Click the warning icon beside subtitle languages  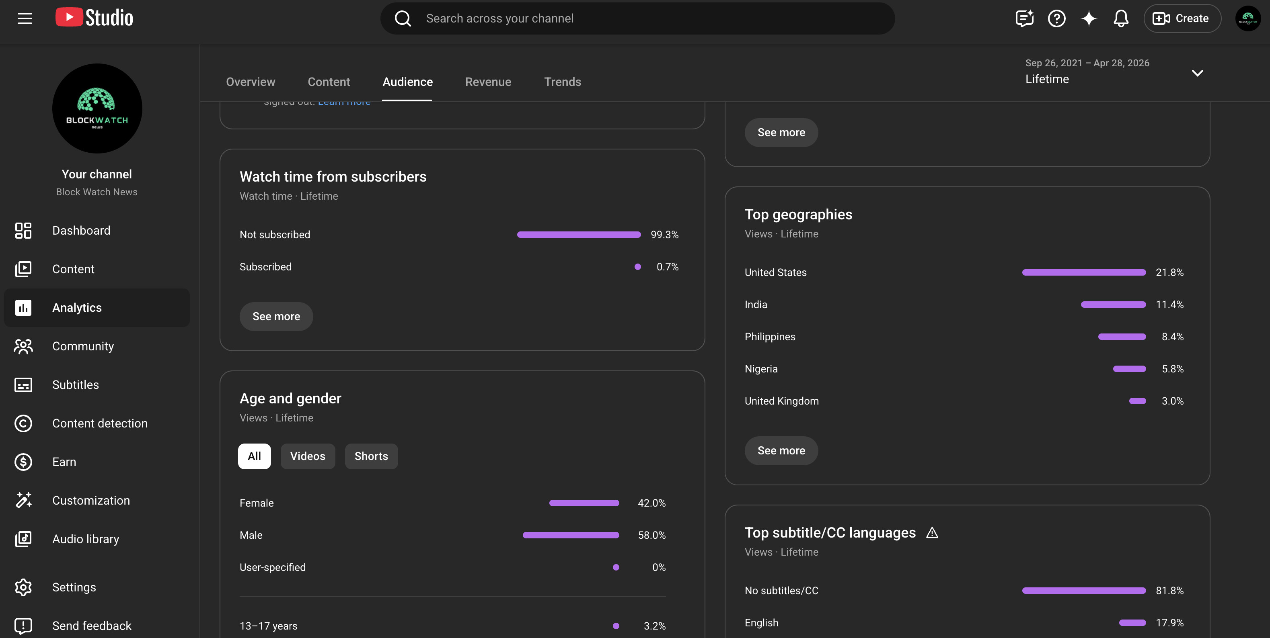click(x=932, y=533)
